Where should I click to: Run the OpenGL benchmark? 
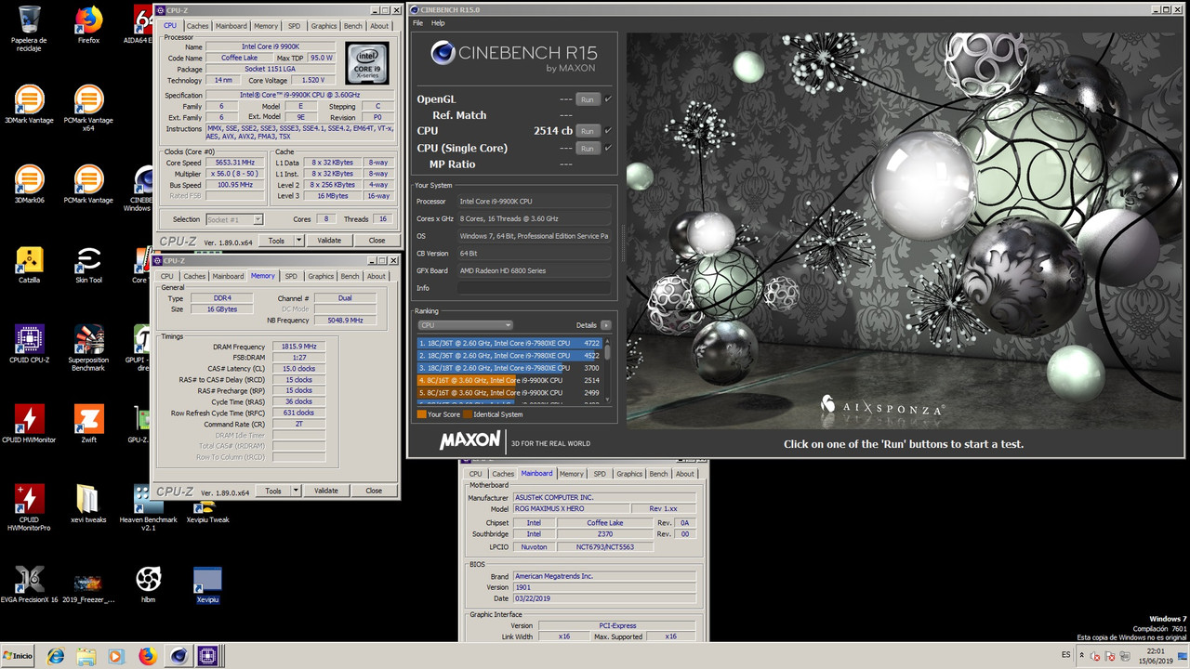click(587, 99)
